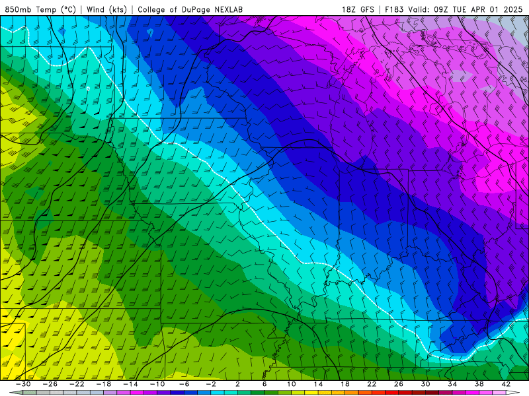Select the bright yellow swatch in the color bar
Image resolution: width=529 pixels, height=396 pixels.
pos(311,393)
